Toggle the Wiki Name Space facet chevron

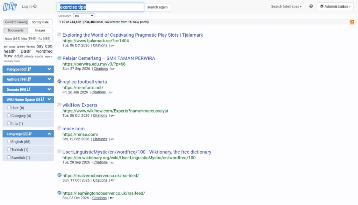click(x=49, y=100)
